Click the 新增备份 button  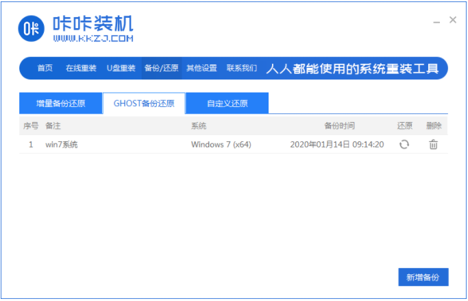click(423, 277)
